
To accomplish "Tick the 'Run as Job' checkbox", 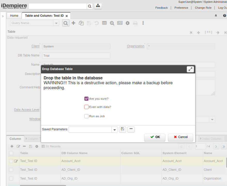I will (x=86, y=116).
